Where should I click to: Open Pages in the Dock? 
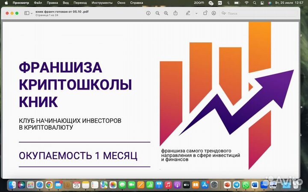point(141,185)
